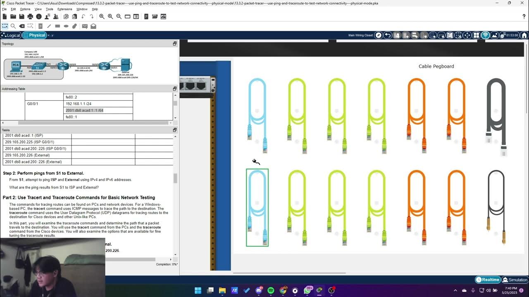Screen dimensions: 529x297
Task: Toggle the grid icon in physical toolbar
Action: coord(477,35)
